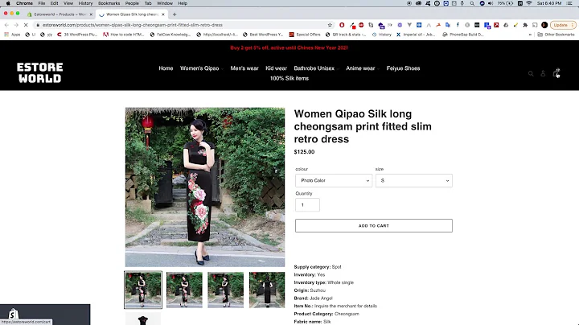Open the Apps shortcut in bookmarks bar
The width and height of the screenshot is (579, 325).
(12, 35)
